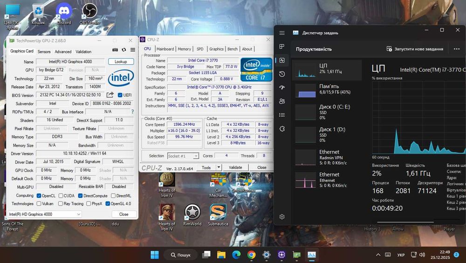Viewport: 466px width, 263px height.
Task: Open Services icon in Task Manager sidebar
Action: coord(282,129)
